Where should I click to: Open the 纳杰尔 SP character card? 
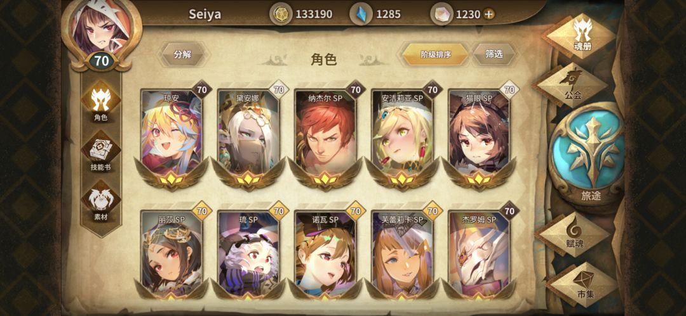pos(325,136)
